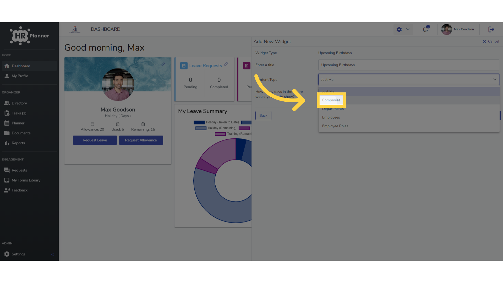Open the Content Type dropdown
Screen dimensions: 503x283
tap(409, 80)
